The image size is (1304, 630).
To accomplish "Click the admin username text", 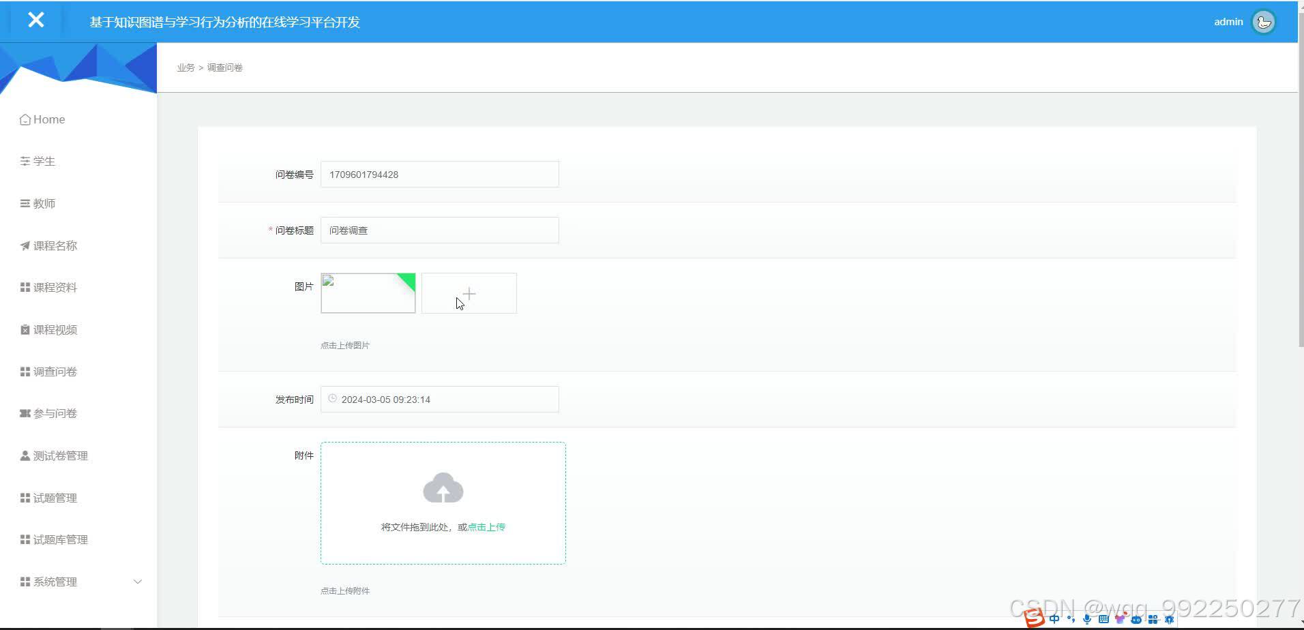I will [1228, 22].
